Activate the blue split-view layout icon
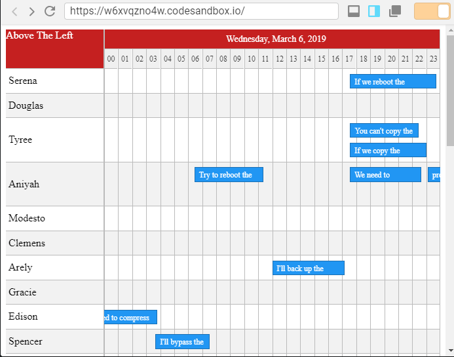Image resolution: width=454 pixels, height=357 pixels. tap(374, 11)
